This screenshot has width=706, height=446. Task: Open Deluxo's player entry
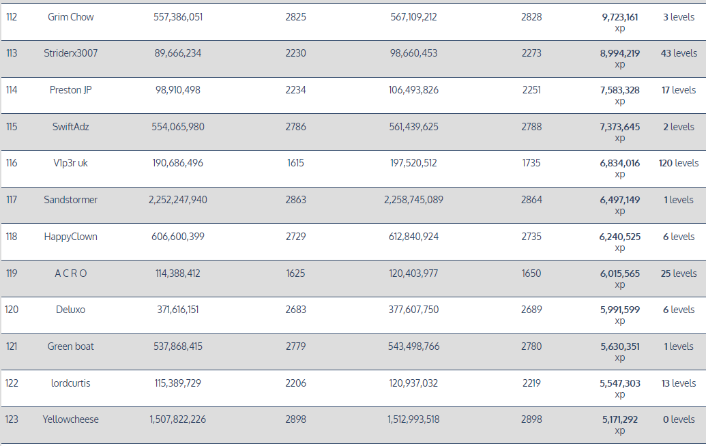71,310
